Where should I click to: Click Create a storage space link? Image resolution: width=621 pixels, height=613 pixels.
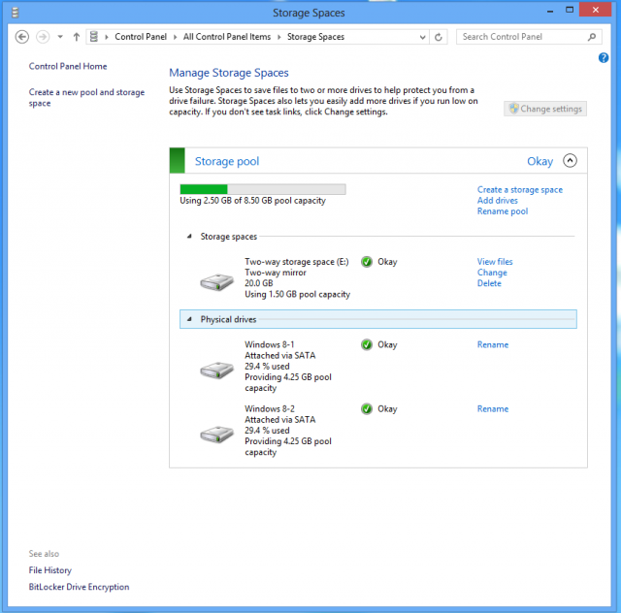520,190
